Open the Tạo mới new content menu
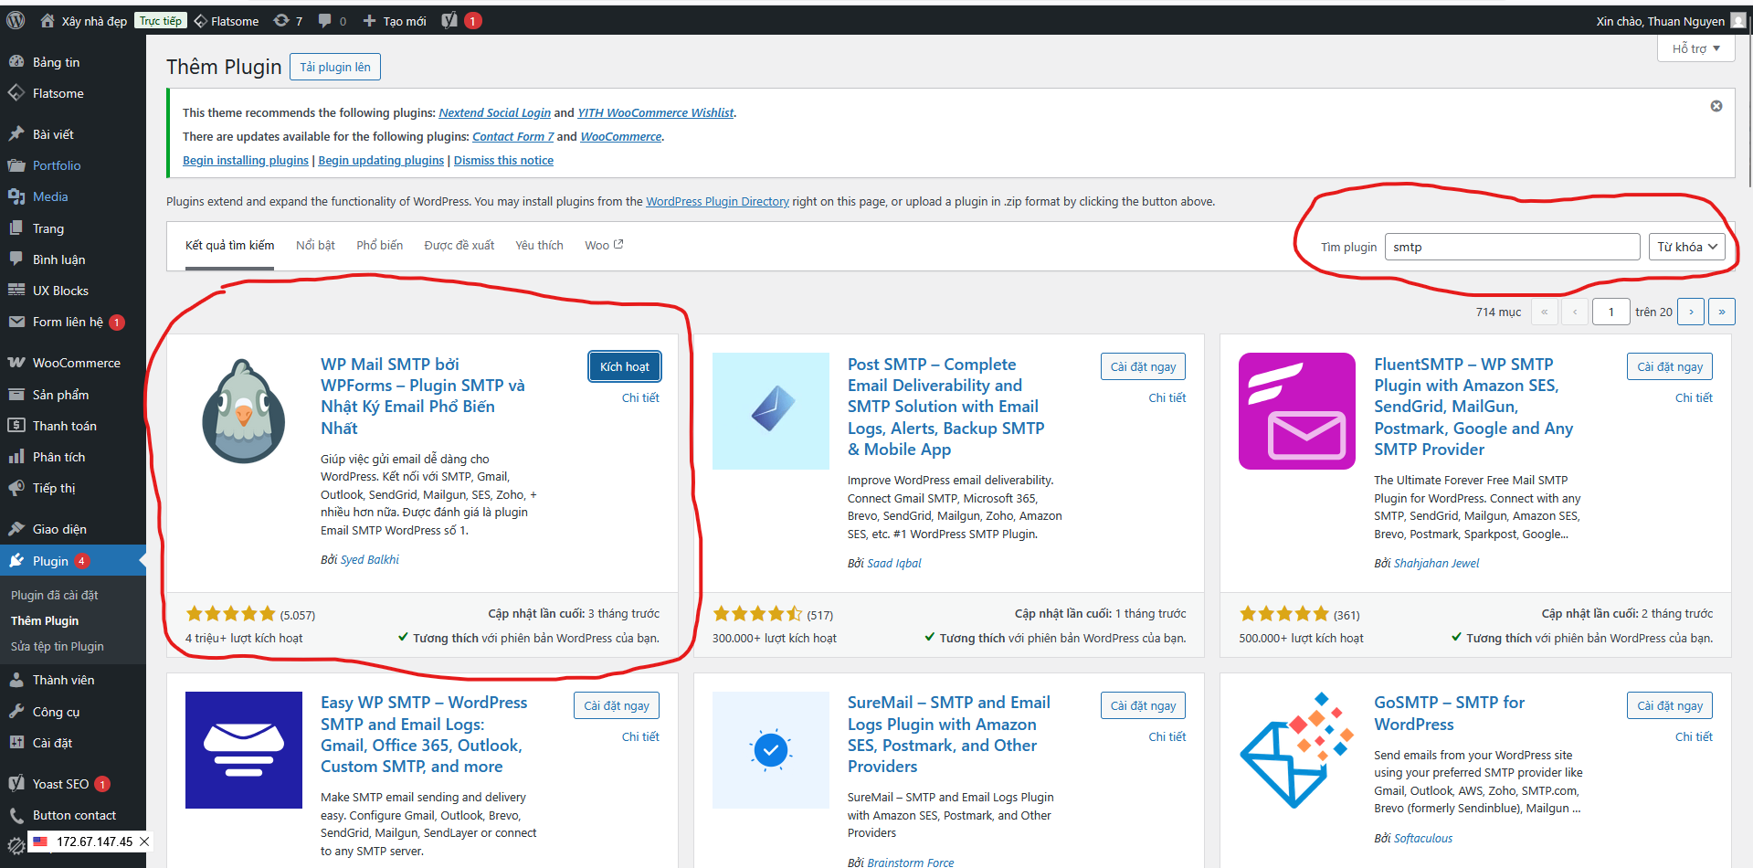 click(x=395, y=20)
